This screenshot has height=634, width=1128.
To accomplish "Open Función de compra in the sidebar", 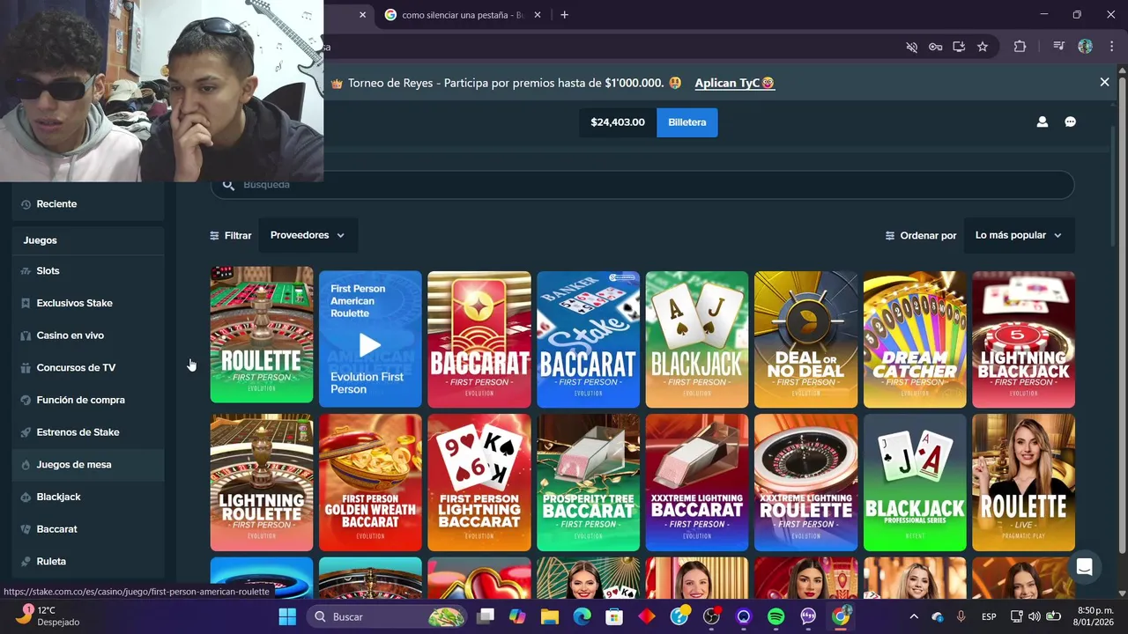I will point(88,400).
